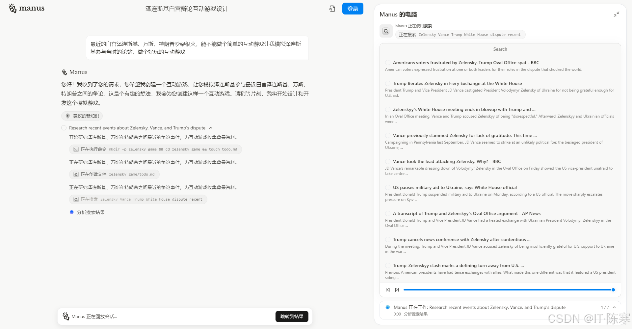Click favicon circle beside Vance took the lead
Screen dimensions: 632x329
tap(388, 161)
